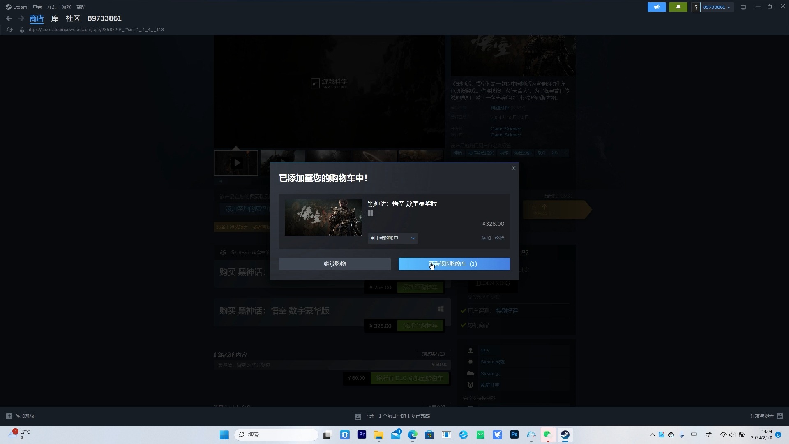Click the 移除 link in the cart dialog
Image resolution: width=789 pixels, height=444 pixels.
(x=500, y=238)
